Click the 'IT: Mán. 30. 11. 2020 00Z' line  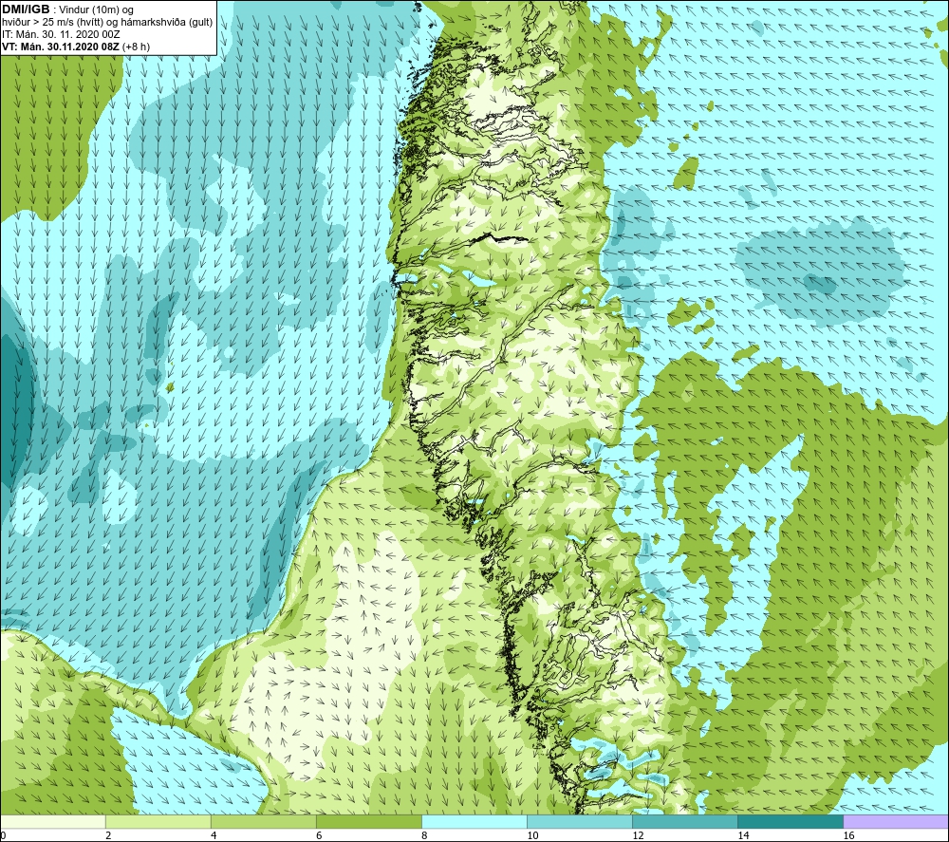click(x=61, y=34)
